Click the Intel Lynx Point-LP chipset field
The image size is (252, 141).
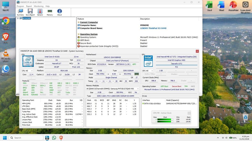tap(117, 61)
